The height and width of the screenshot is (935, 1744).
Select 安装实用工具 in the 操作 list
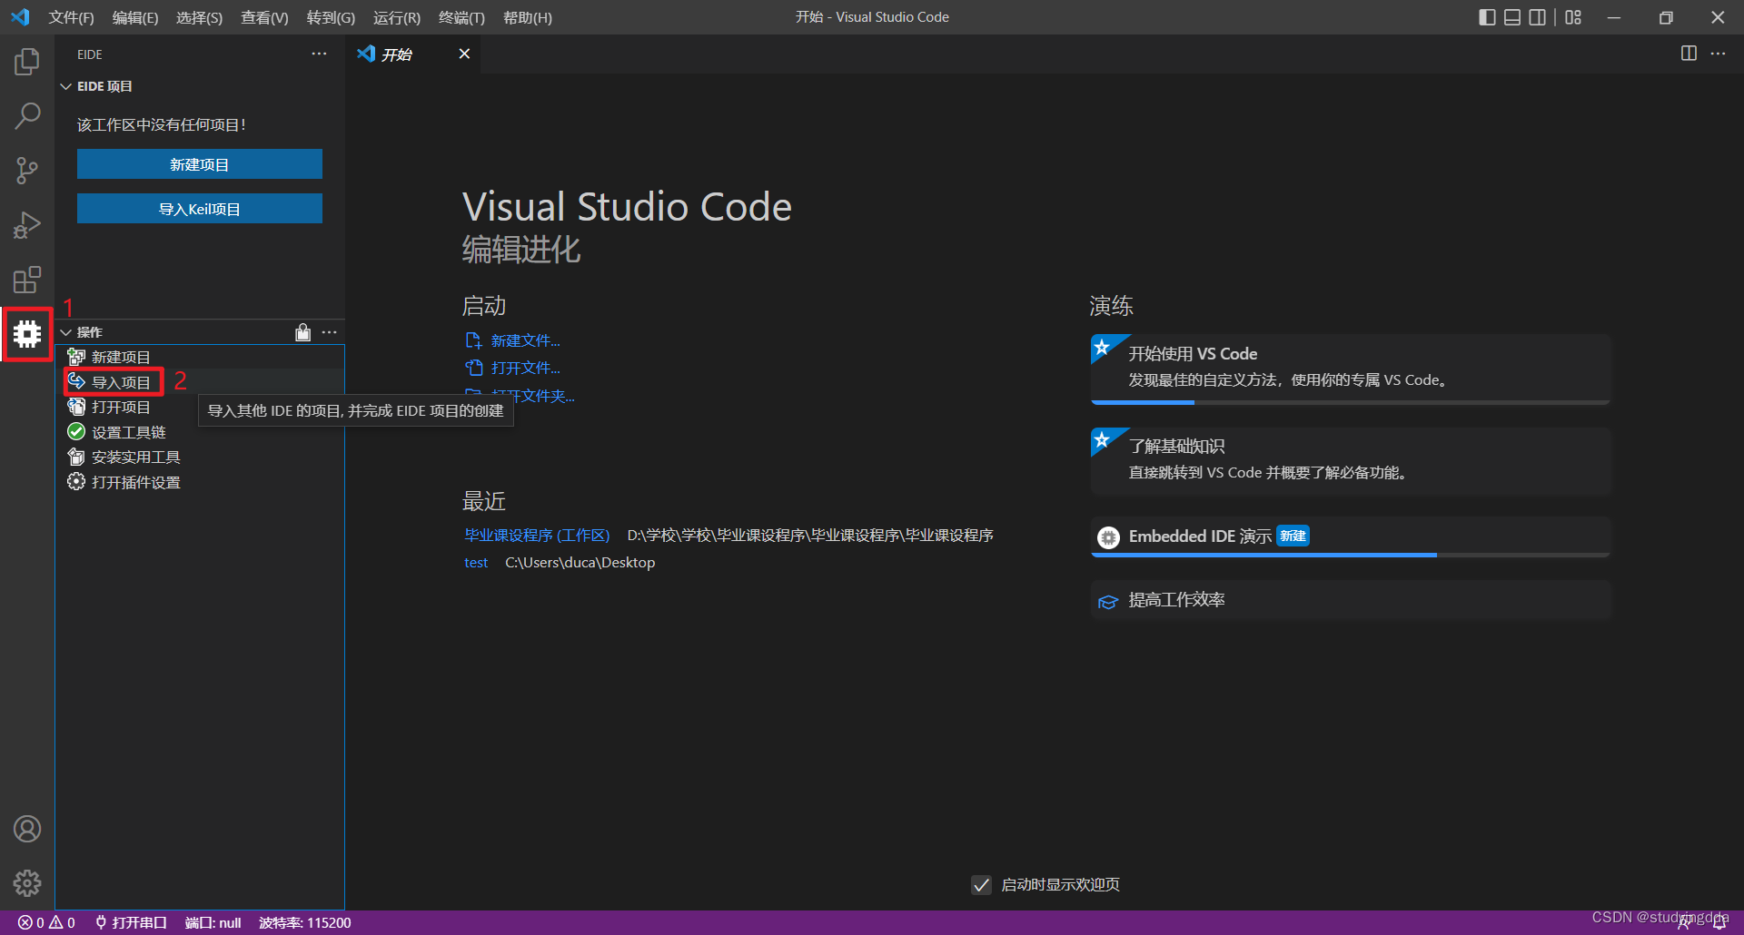(x=200, y=457)
